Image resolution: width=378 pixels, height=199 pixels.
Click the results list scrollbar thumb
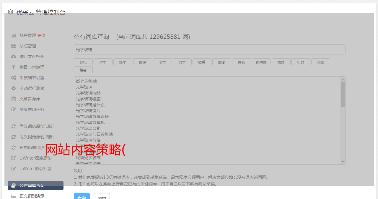pyautogui.click(x=343, y=94)
